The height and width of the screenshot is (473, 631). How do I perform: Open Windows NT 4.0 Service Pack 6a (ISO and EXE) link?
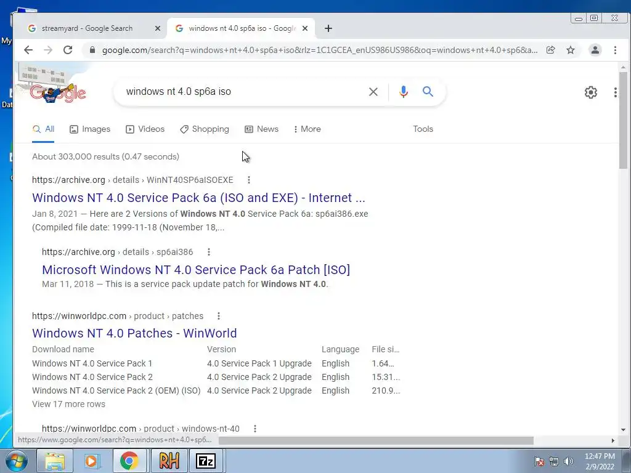tap(199, 198)
